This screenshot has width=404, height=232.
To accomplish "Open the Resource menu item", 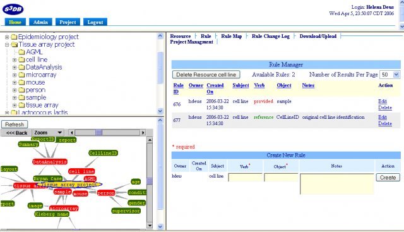I will click(181, 36).
